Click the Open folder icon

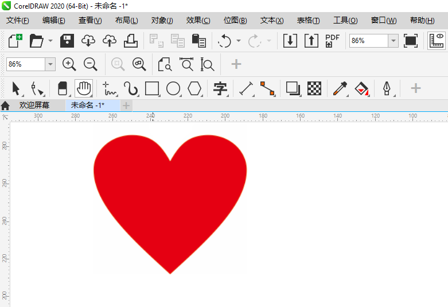click(36, 41)
